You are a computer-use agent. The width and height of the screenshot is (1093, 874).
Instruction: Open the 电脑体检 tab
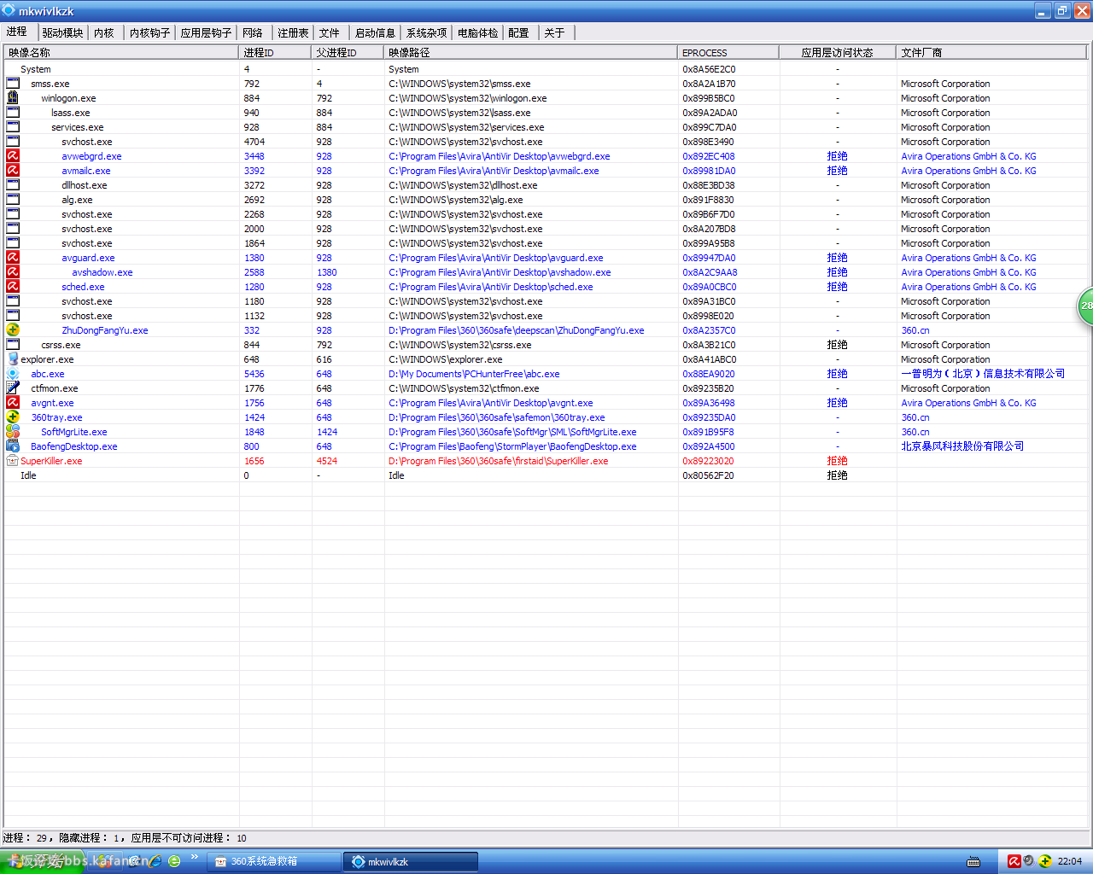point(478,32)
